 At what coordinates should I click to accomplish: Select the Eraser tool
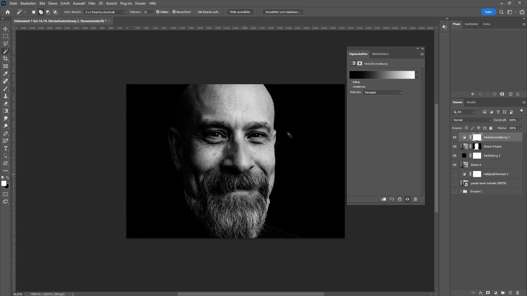point(5,104)
